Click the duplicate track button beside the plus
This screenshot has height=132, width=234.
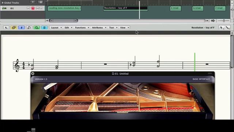[x=40, y=2]
